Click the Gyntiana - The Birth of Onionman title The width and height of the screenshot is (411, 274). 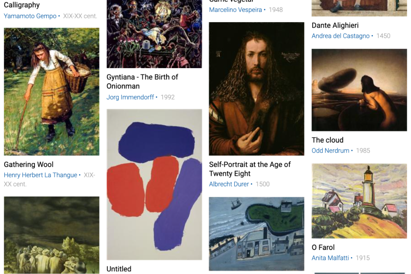pyautogui.click(x=142, y=81)
